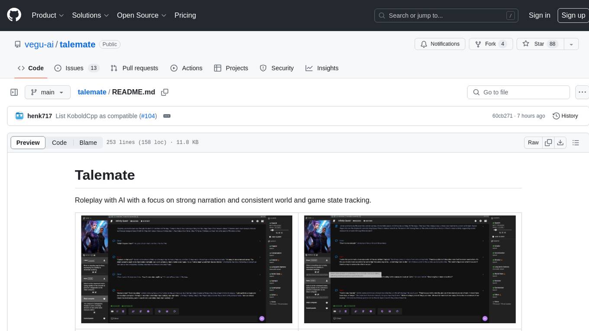The height and width of the screenshot is (331, 589).
Task: Click the Issues count badge 13
Action: point(94,68)
